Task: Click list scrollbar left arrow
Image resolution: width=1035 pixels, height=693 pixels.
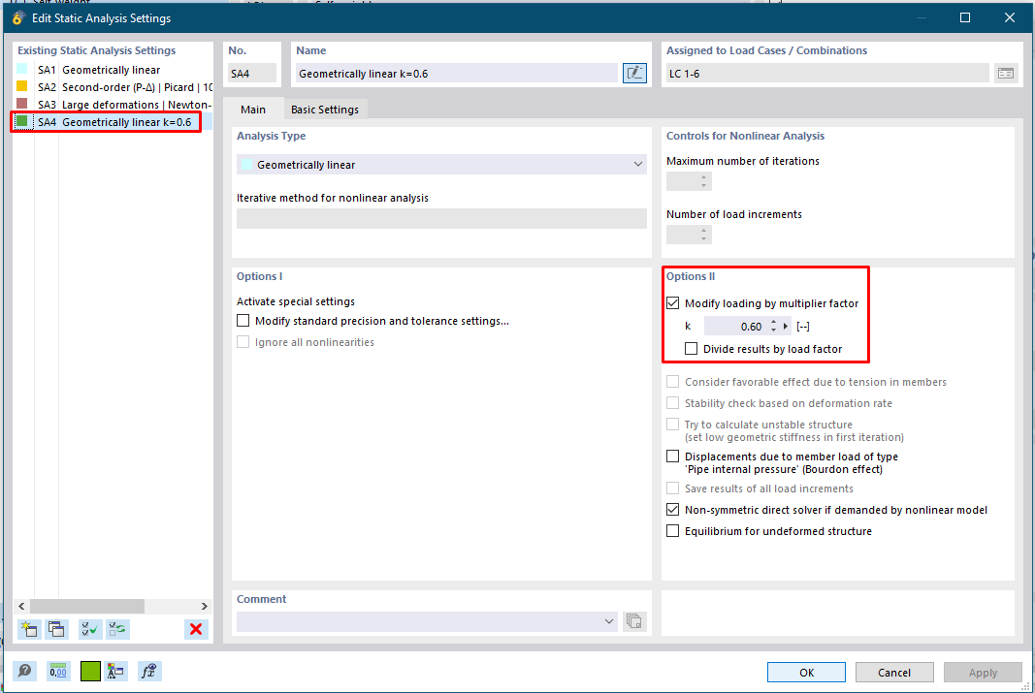Action: pos(21,606)
